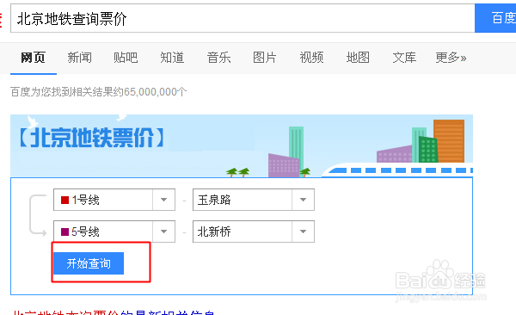Screen dimensions: 516x315
Task: Click the 开始查询 button
Action: tap(89, 263)
